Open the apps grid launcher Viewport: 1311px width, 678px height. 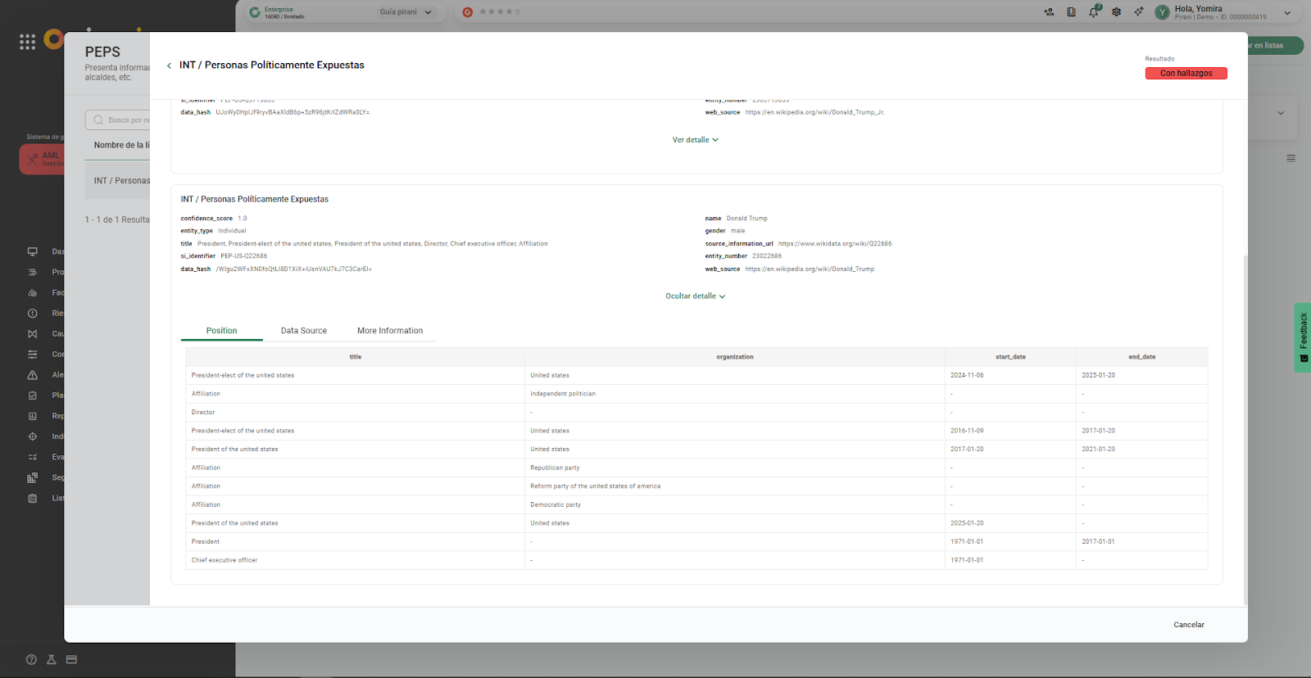click(27, 42)
